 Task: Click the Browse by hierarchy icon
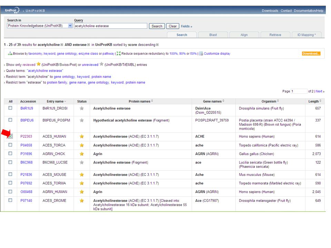click(10, 53)
